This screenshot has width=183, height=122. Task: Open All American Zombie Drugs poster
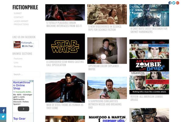tap(149, 67)
